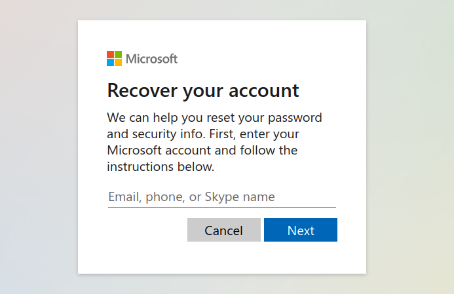Click the Next button
Screen dimensions: 454x294
pos(301,230)
